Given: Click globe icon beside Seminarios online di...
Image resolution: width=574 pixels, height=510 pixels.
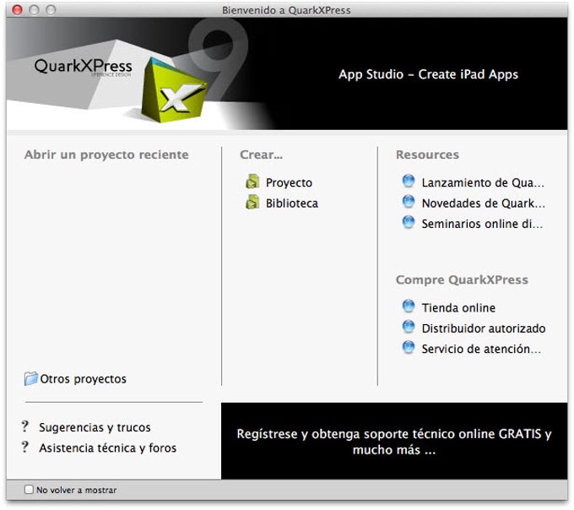Looking at the screenshot, I should pos(409,222).
